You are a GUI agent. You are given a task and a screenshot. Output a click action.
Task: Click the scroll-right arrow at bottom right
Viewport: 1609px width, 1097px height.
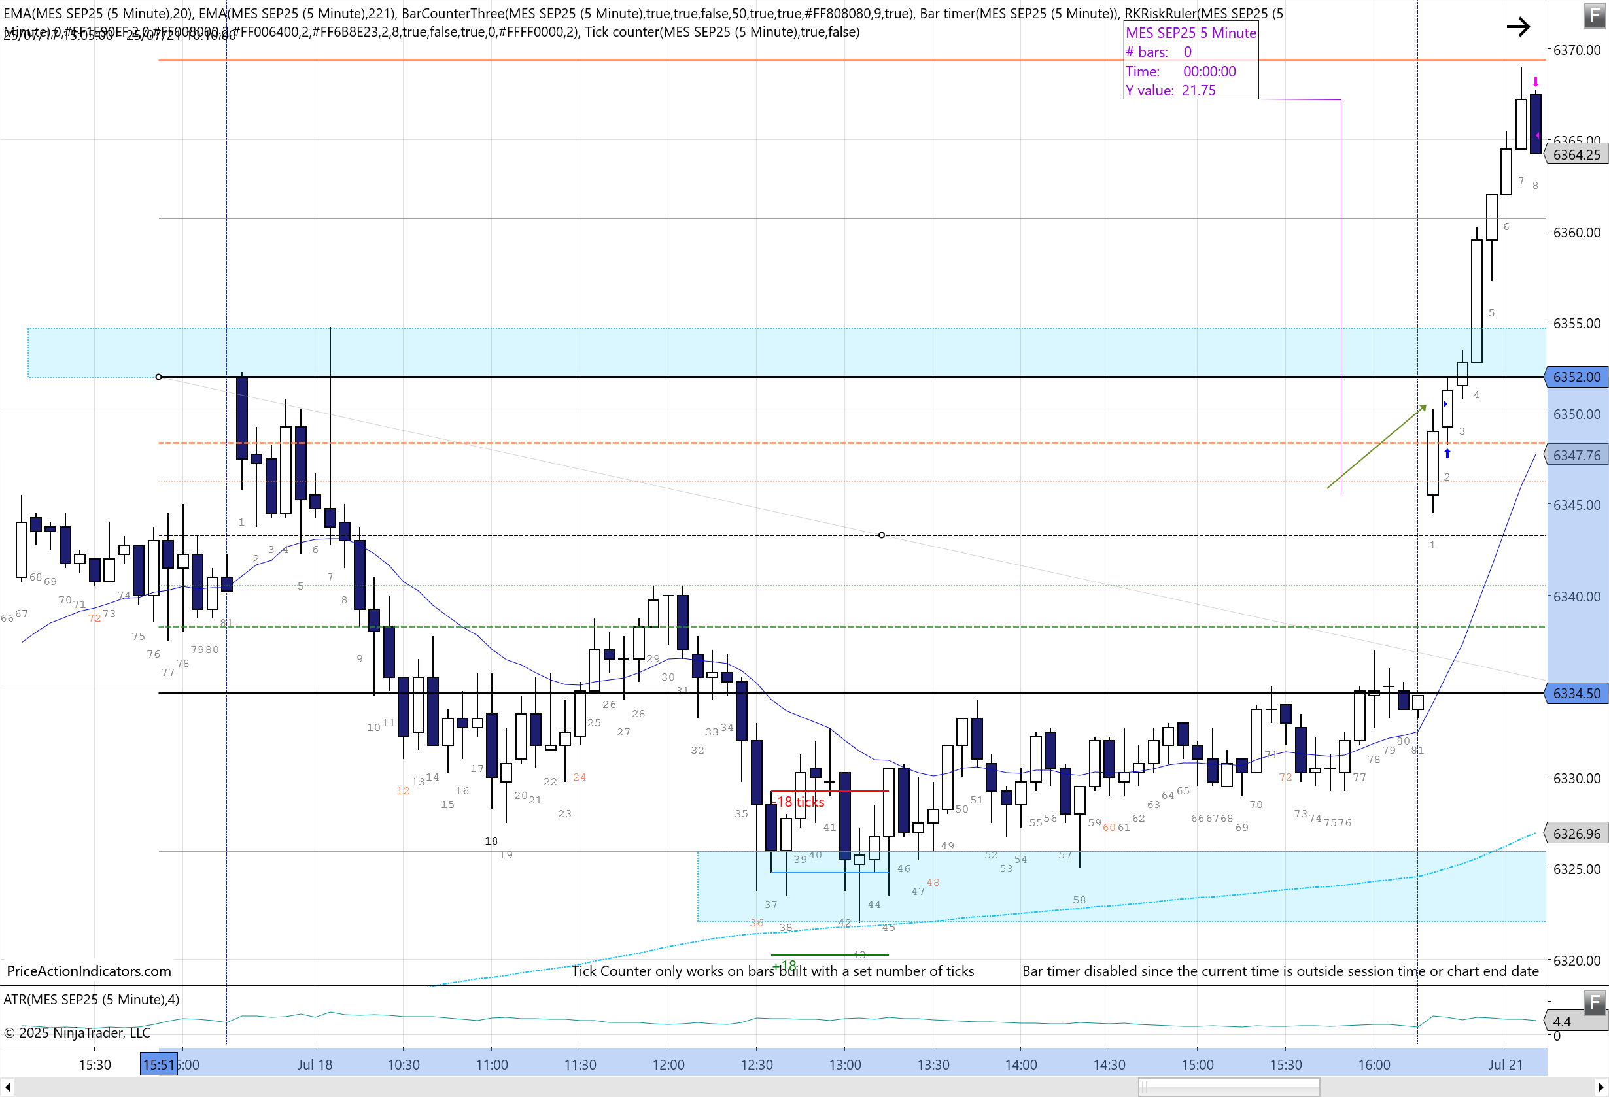tap(1600, 1087)
